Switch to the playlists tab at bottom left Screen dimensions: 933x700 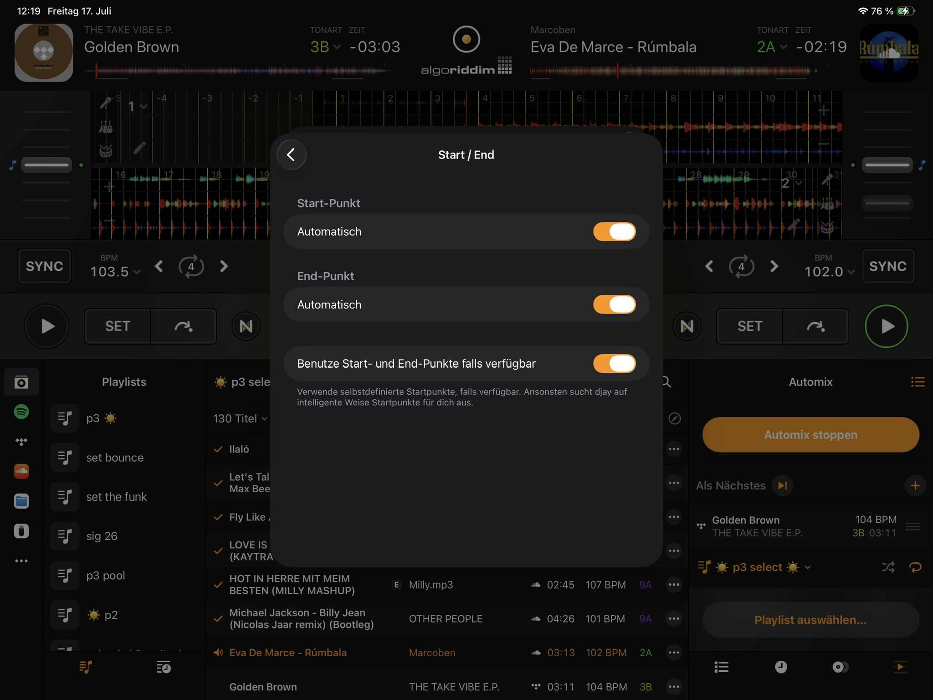[86, 667]
